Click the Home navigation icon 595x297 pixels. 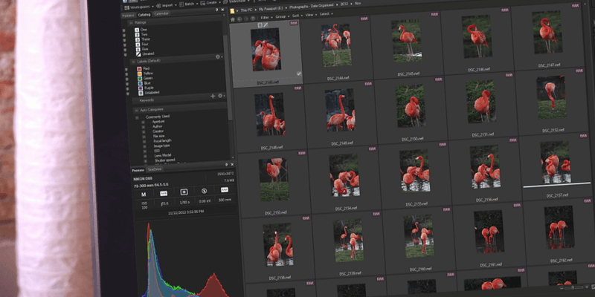pyautogui.click(x=233, y=19)
